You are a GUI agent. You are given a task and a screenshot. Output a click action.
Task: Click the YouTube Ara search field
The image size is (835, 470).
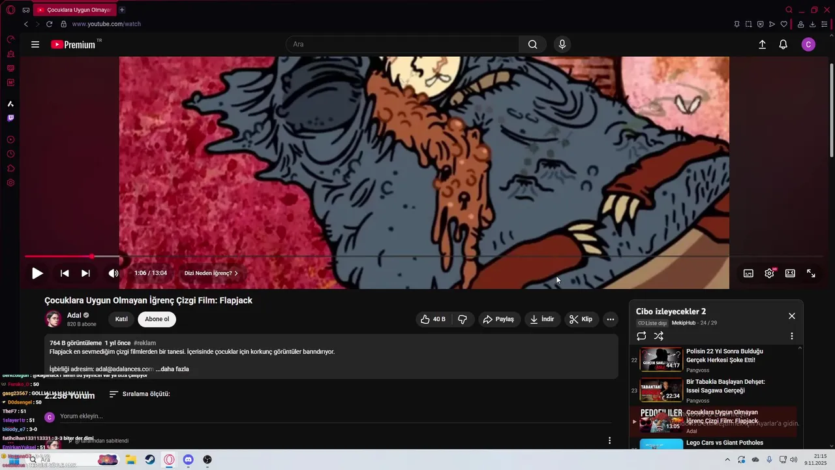pos(402,44)
